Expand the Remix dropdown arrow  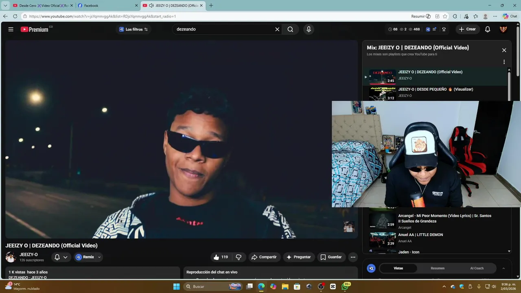coord(99,257)
